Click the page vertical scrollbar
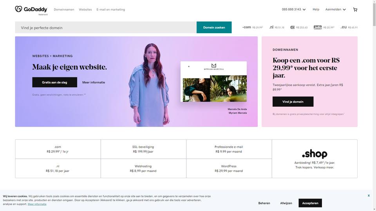Screen dimensions: 376x211 [374, 105]
